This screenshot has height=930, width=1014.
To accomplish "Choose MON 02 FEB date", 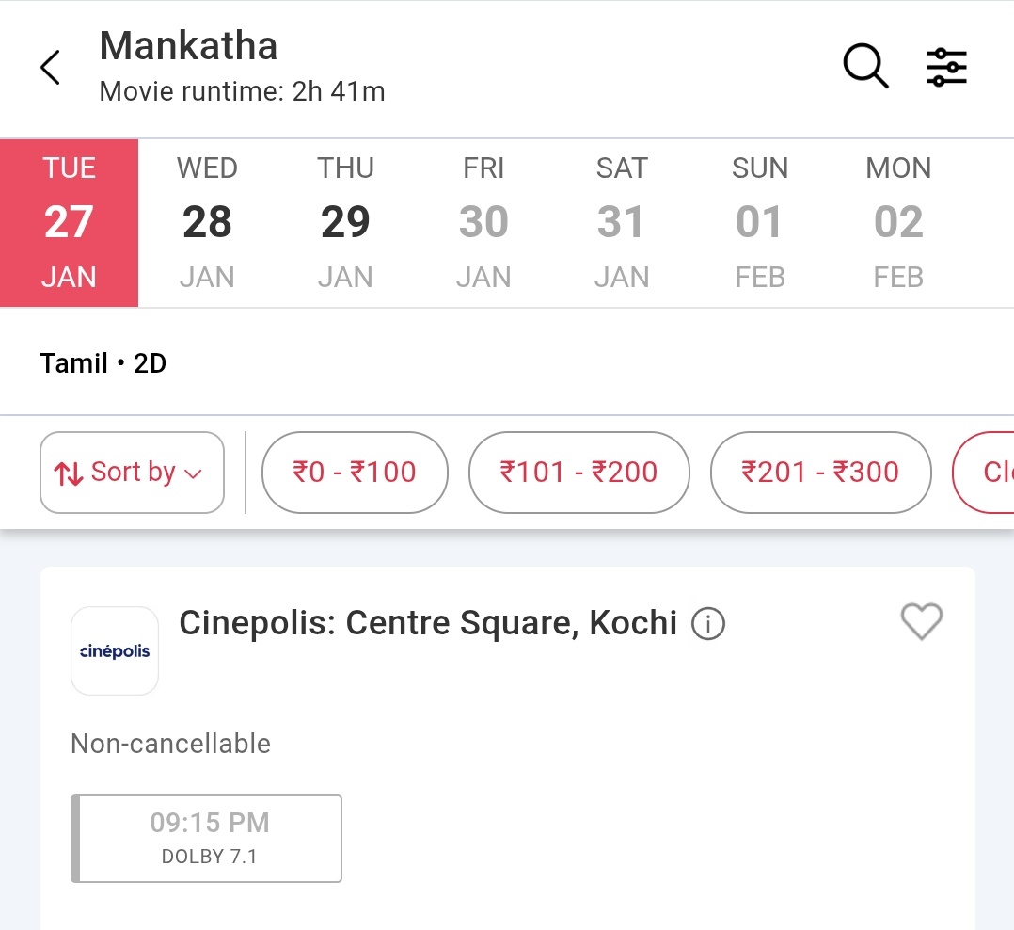I will point(898,223).
